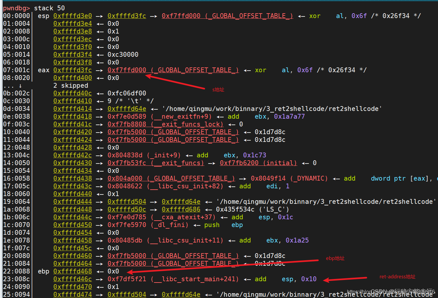Select stack address 0xffffd400
Viewport: 438px width, 298px height.
[73, 78]
